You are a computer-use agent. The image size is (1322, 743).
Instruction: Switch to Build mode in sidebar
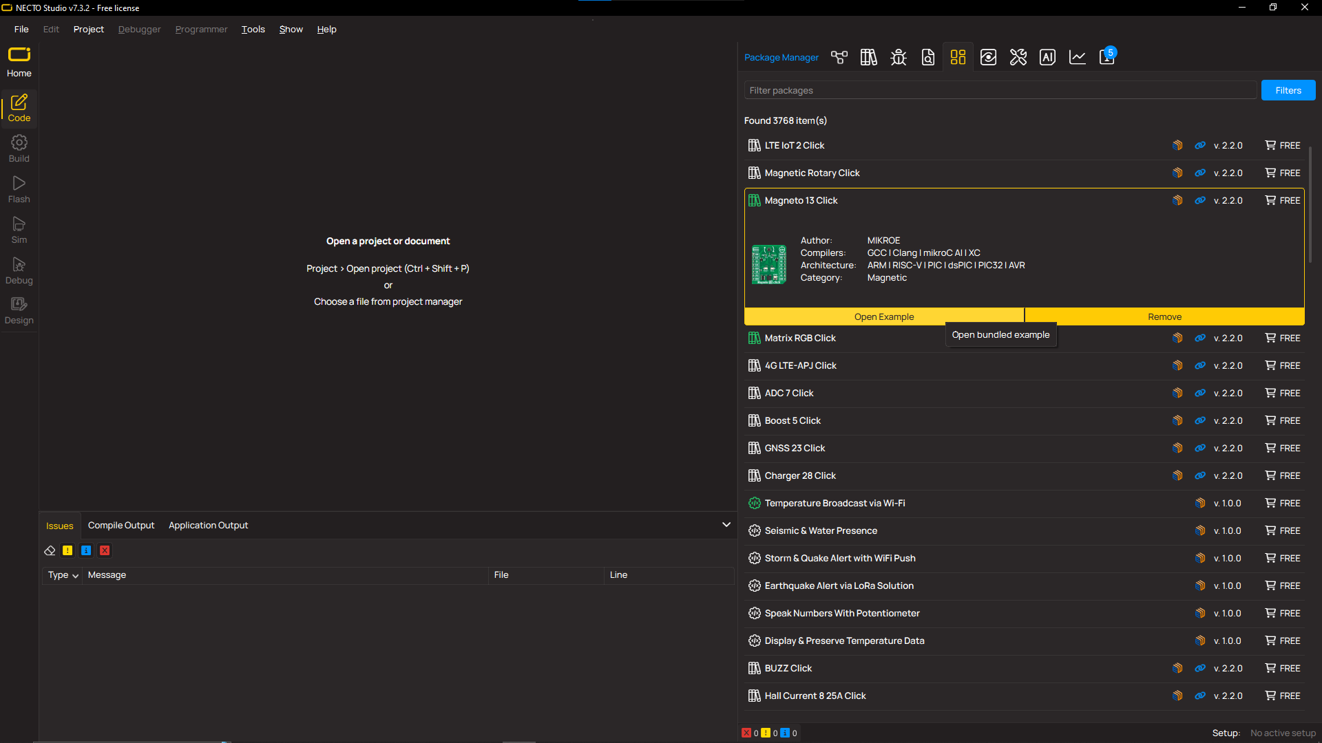(19, 149)
